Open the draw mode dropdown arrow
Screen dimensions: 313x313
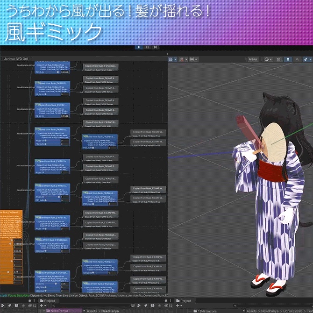(x=271, y=59)
